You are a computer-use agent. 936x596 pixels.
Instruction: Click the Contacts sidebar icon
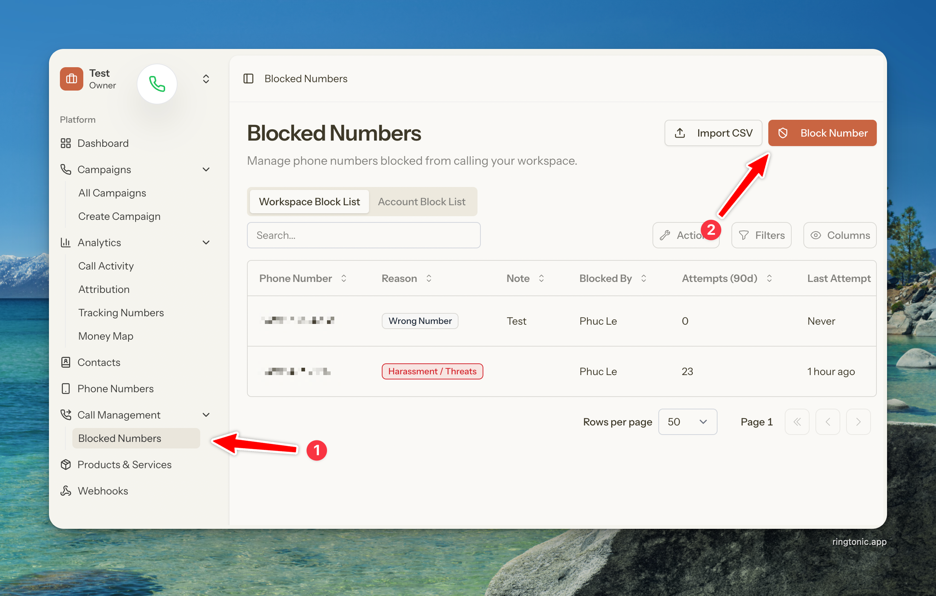66,362
